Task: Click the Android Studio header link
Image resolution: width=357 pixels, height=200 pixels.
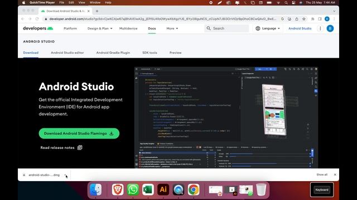Action: coord(300,28)
